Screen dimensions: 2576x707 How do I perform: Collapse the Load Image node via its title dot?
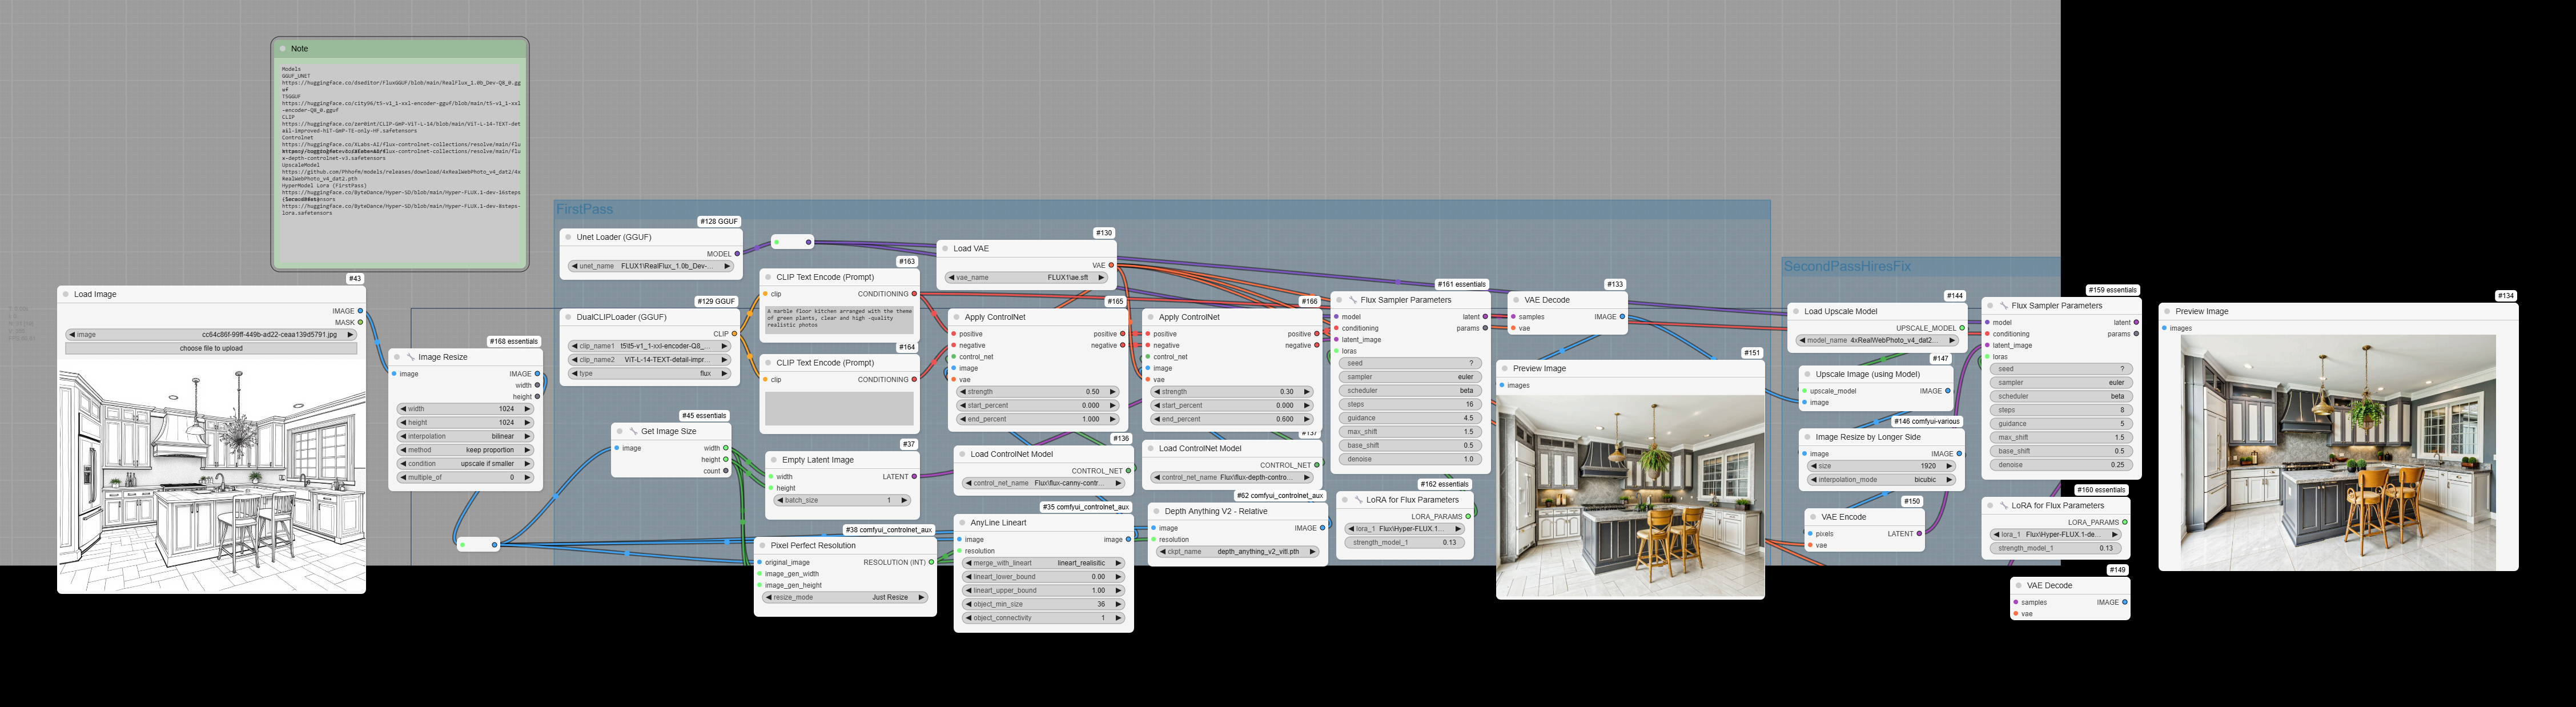pyautogui.click(x=66, y=294)
